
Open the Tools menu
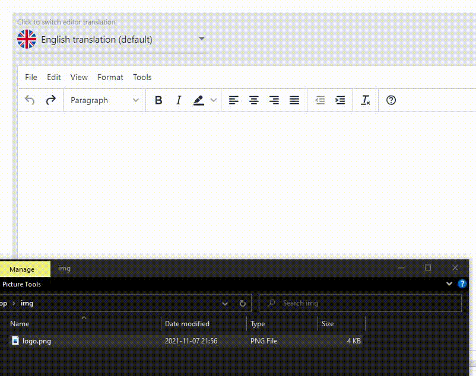[x=142, y=77]
